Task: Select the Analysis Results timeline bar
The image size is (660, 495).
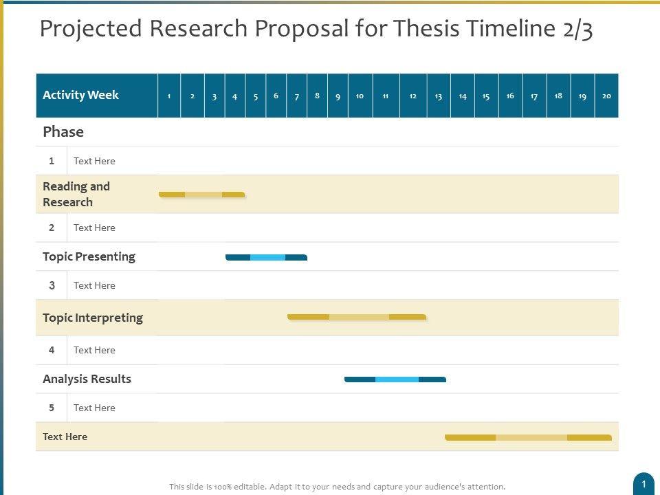Action: tap(395, 379)
